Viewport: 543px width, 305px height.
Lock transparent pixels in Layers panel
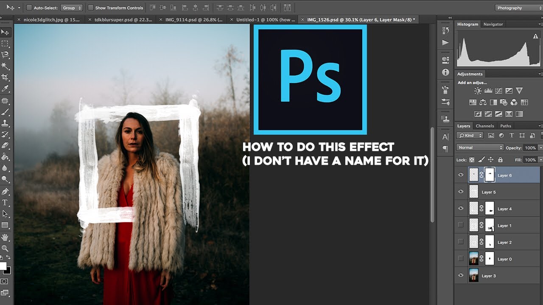tap(472, 160)
